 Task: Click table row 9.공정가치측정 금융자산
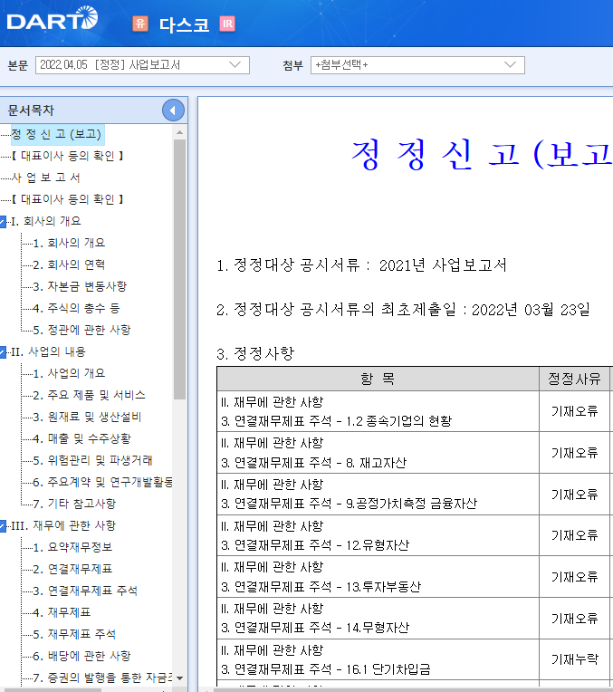pyautogui.click(x=378, y=495)
